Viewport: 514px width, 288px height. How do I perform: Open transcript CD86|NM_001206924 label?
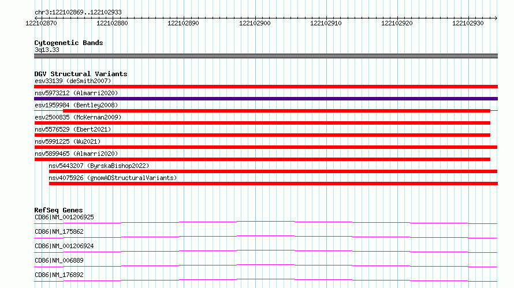click(x=64, y=246)
